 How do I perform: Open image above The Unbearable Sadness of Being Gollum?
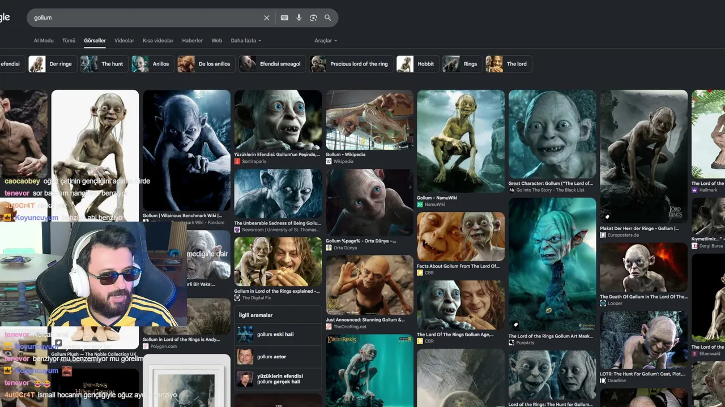[278, 193]
